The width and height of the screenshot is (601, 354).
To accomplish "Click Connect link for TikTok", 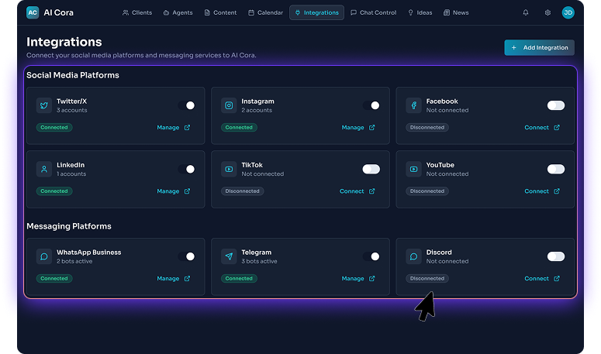I will [357, 191].
